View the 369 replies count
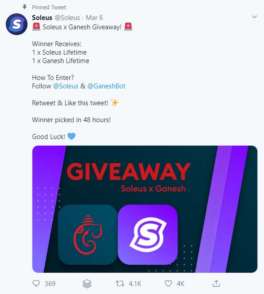This screenshot has width=264, height=294. click(x=50, y=283)
